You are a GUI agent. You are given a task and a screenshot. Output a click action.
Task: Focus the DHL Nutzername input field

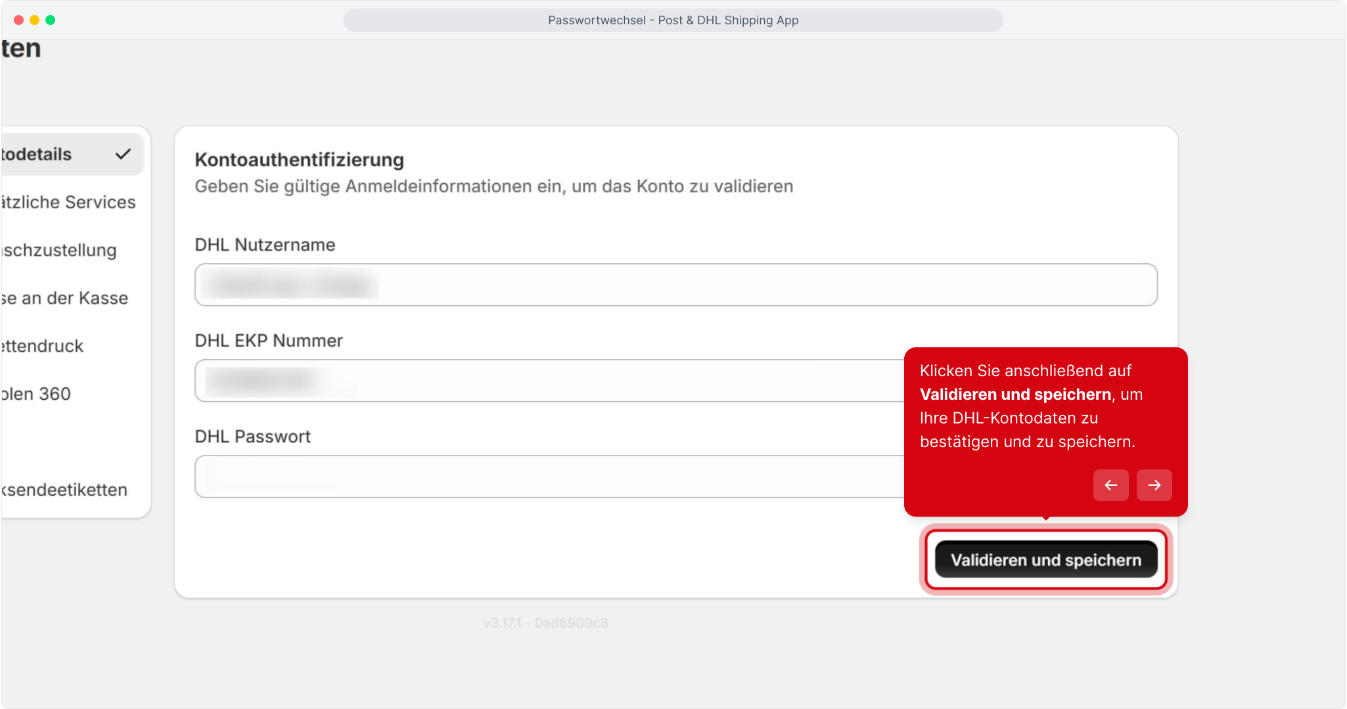(x=676, y=285)
